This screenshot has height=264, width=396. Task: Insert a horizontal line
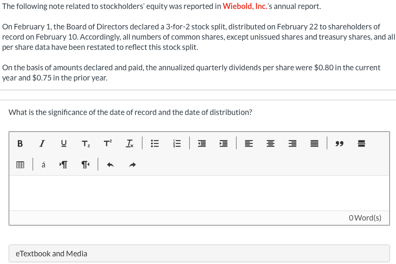pyautogui.click(x=362, y=143)
